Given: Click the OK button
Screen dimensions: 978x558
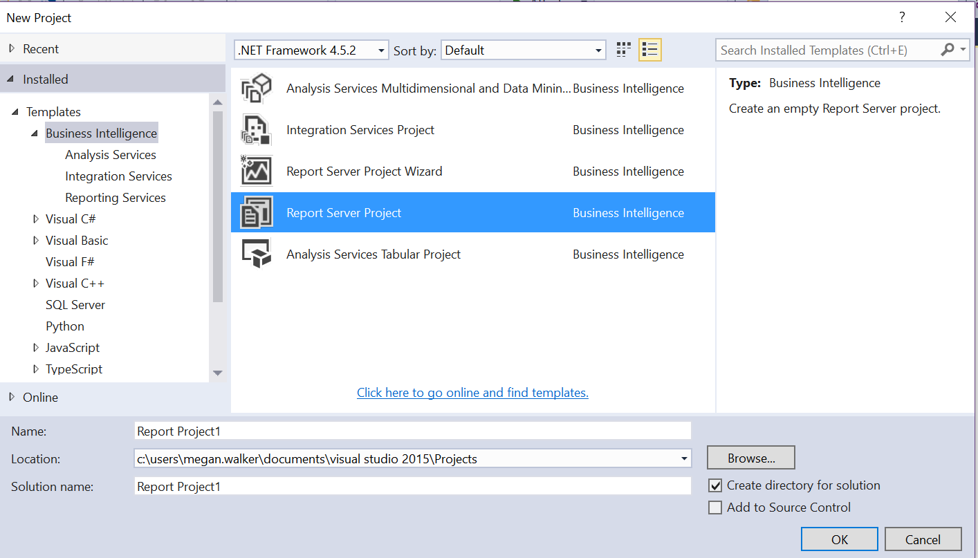Looking at the screenshot, I should [840, 539].
